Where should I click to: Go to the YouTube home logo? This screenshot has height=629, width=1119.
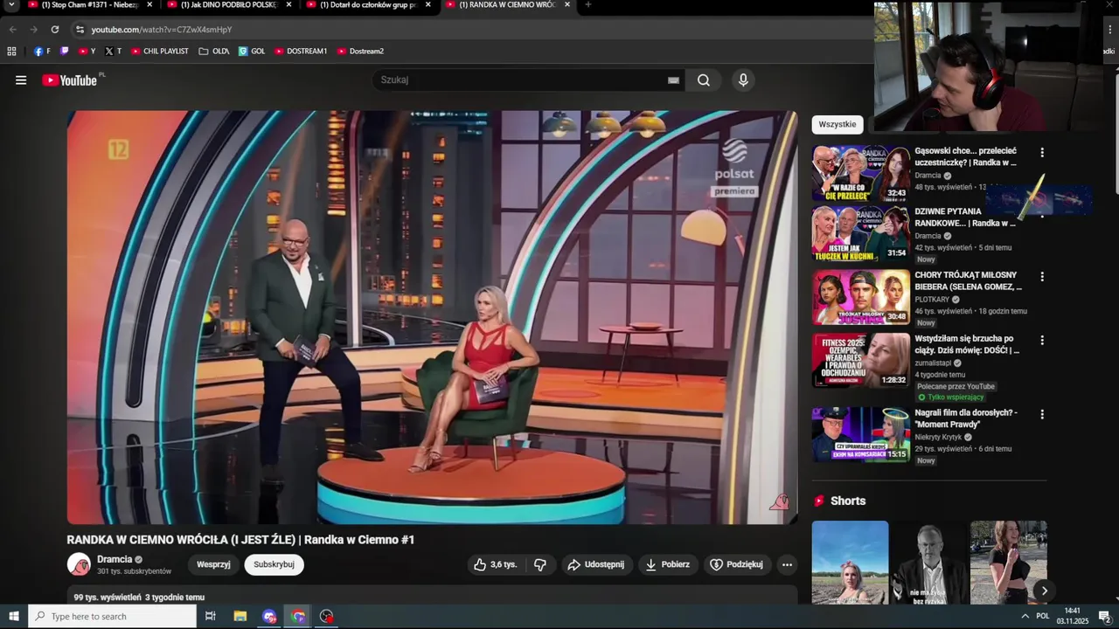point(70,80)
